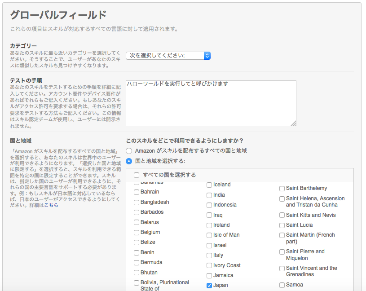The width and height of the screenshot is (366, 291).
Task: Click the このスキルをどこで利用 question text
Action: point(185,141)
